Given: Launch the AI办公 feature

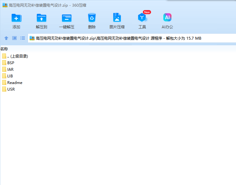Looking at the screenshot, I should click(167, 21).
